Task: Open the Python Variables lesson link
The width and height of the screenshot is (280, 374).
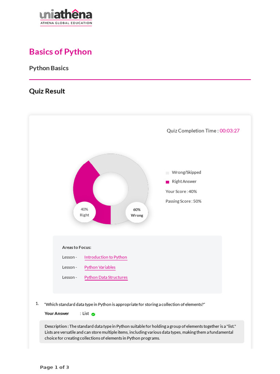Action: (x=100, y=267)
